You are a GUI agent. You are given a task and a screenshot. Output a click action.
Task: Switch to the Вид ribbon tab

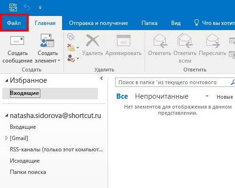[176, 23]
